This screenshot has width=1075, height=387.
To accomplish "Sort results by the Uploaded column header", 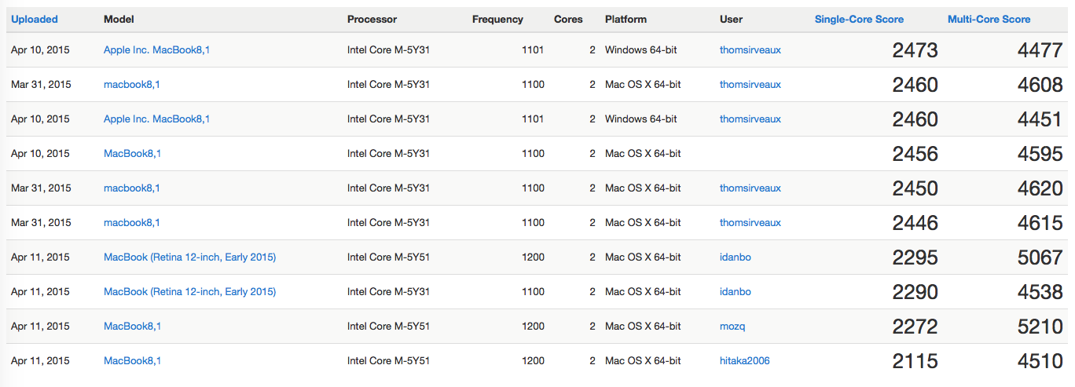I will (35, 19).
